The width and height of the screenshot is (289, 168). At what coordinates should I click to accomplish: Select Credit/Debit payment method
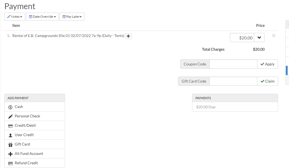35,126
